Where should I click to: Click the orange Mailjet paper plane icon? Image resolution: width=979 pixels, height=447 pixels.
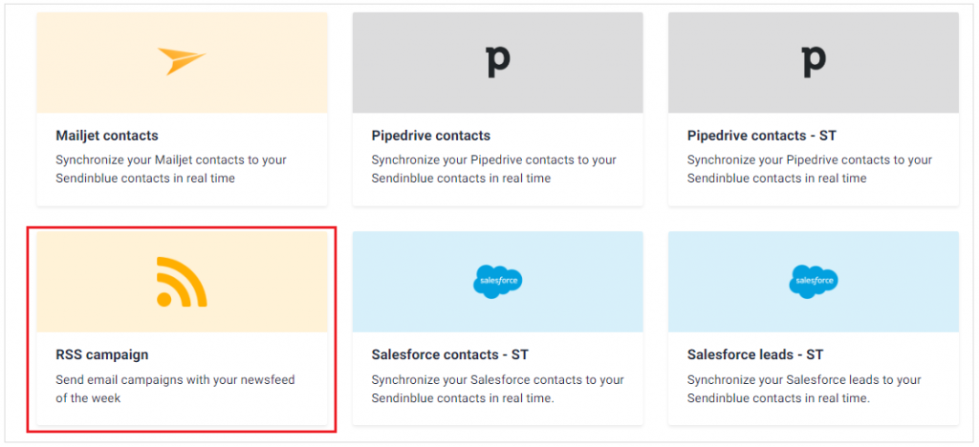pyautogui.click(x=182, y=61)
